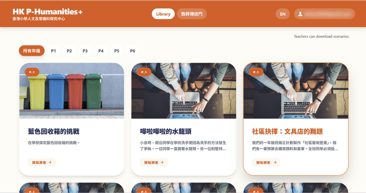The width and height of the screenshot is (366, 193).
Task: Click the description starting 我們的一年級班級
Action: pyautogui.click(x=295, y=146)
